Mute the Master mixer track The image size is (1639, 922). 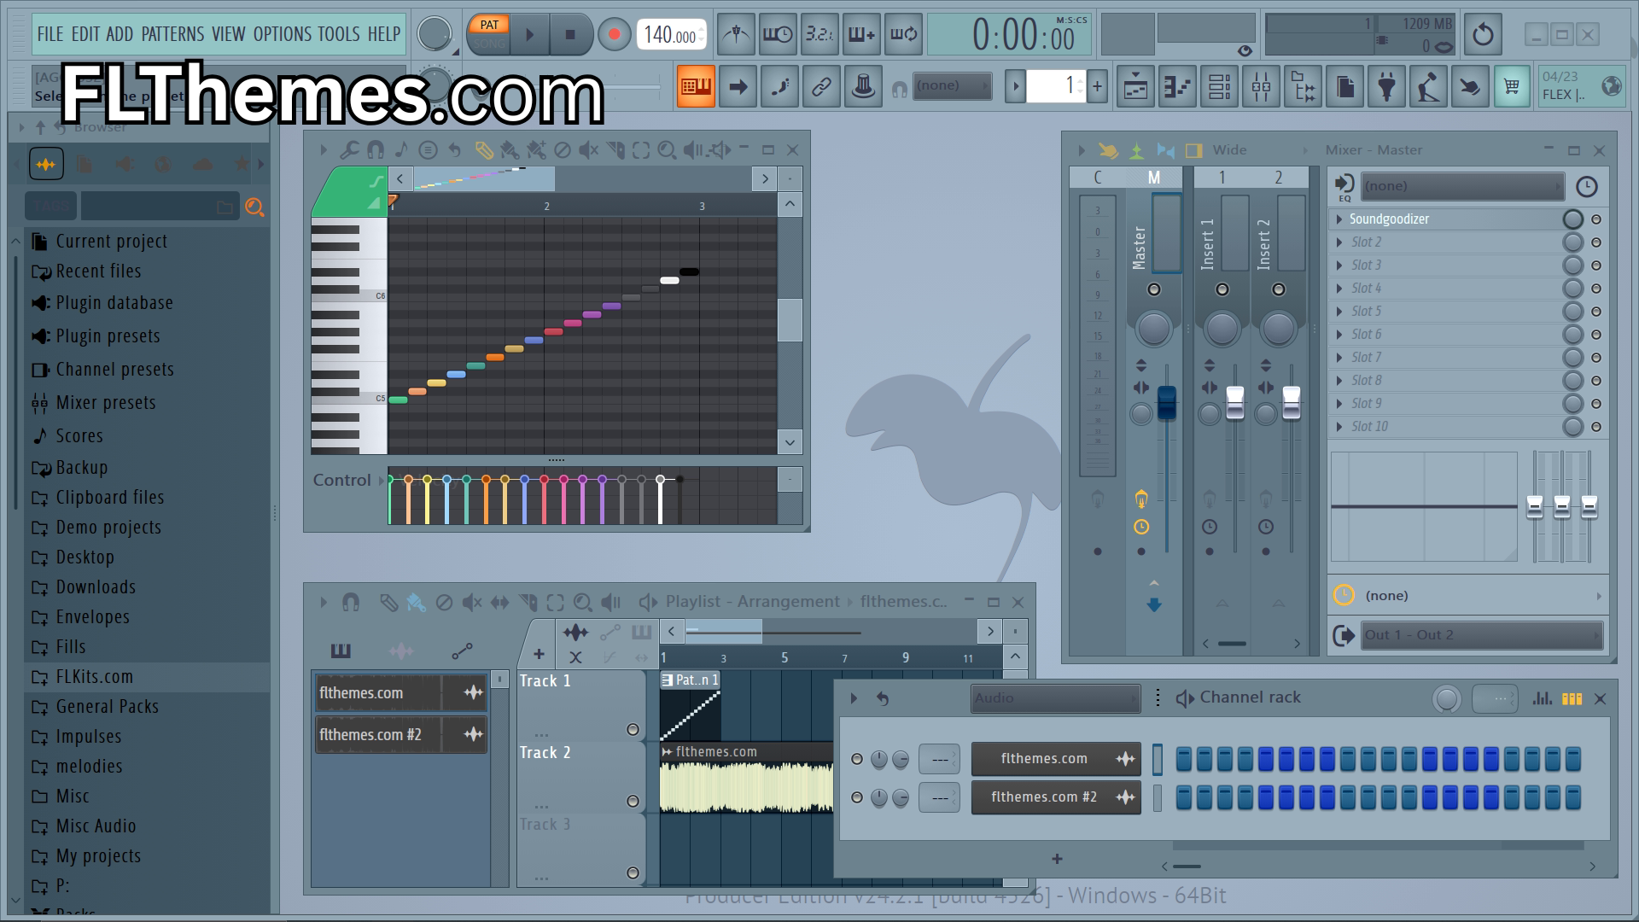click(x=1154, y=289)
